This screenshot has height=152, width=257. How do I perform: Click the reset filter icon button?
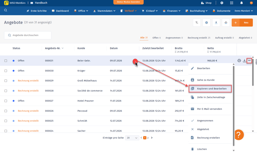click(x=197, y=23)
